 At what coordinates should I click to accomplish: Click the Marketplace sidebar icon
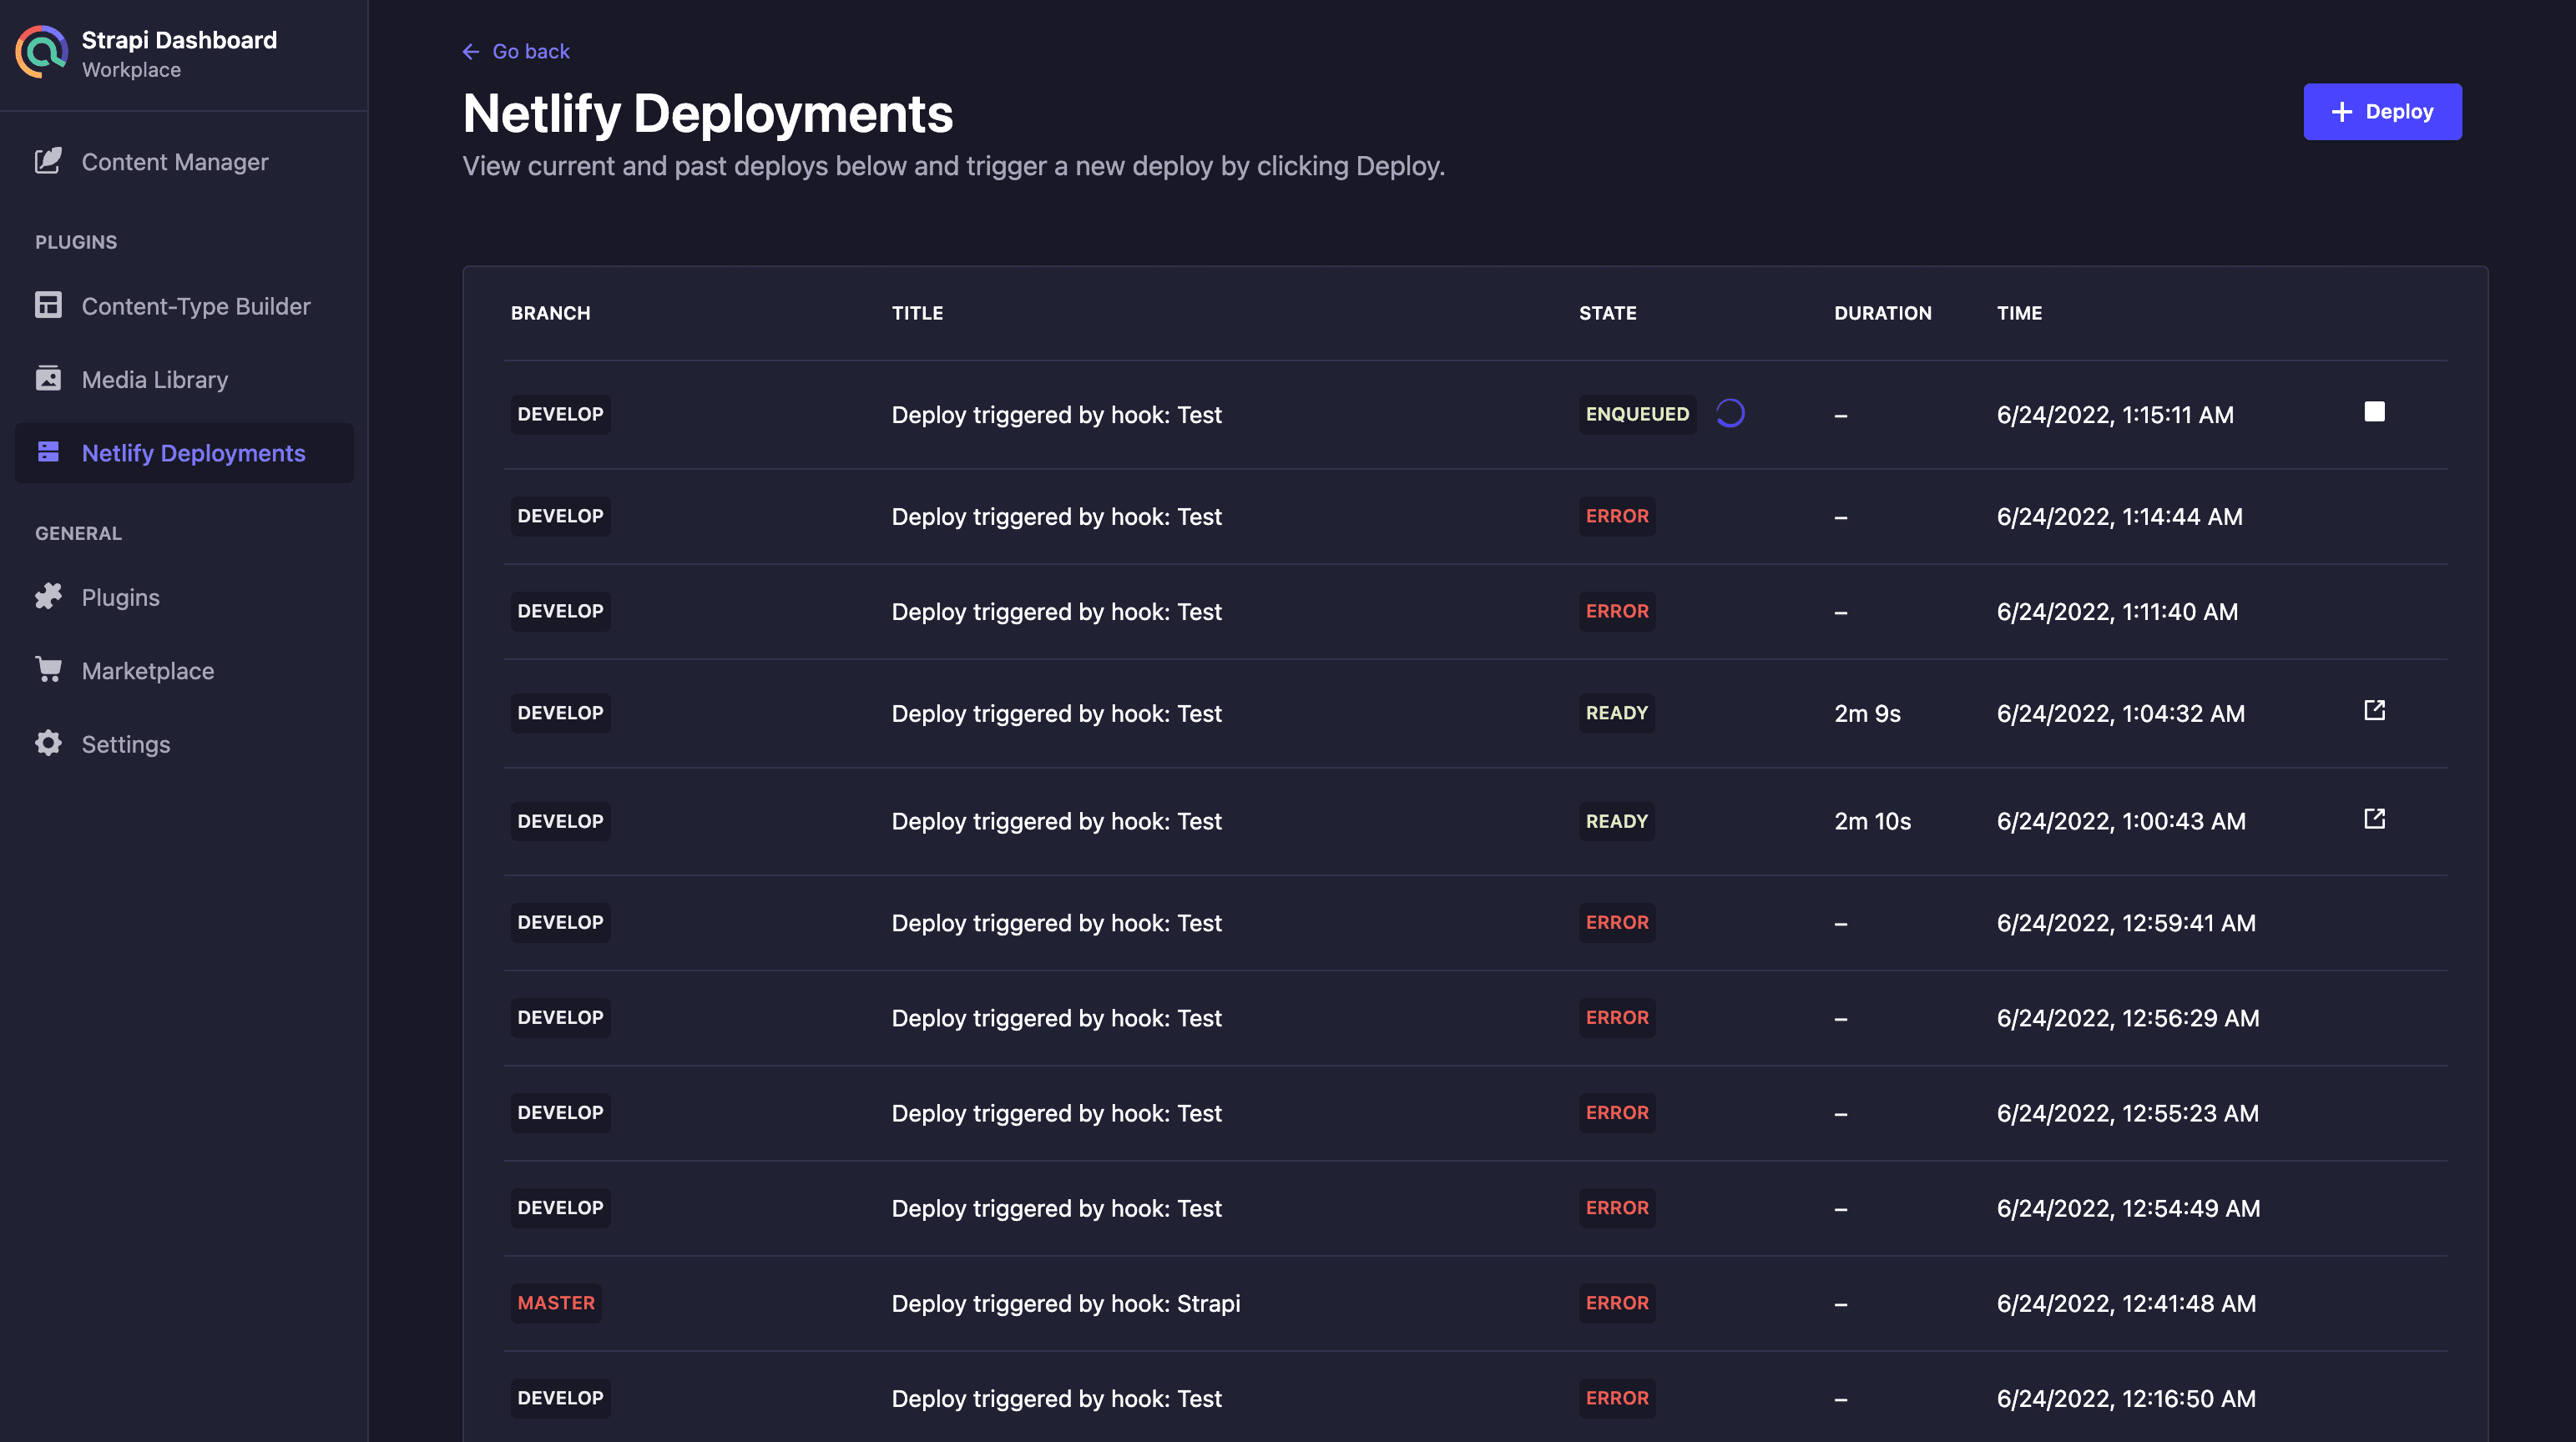click(x=48, y=668)
